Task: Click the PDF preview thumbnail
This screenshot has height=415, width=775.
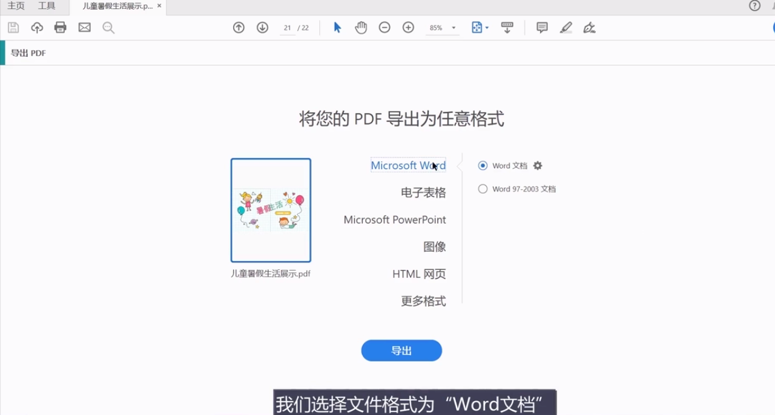Action: (271, 210)
